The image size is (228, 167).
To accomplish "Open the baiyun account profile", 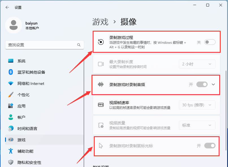I will pyautogui.click(x=25, y=25).
